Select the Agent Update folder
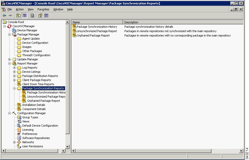This screenshot has width=249, height=160. tap(31, 39)
